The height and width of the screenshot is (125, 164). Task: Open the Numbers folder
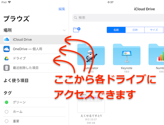click(156, 54)
